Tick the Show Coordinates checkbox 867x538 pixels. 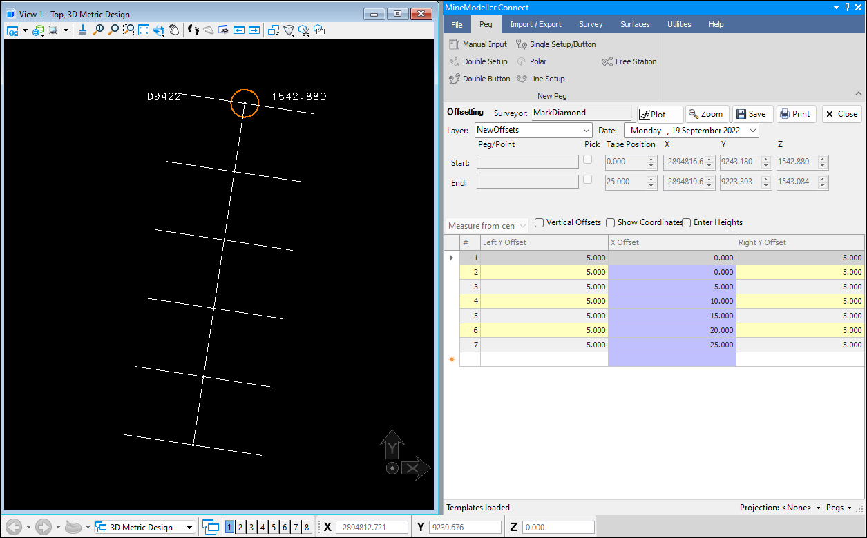[x=610, y=222]
